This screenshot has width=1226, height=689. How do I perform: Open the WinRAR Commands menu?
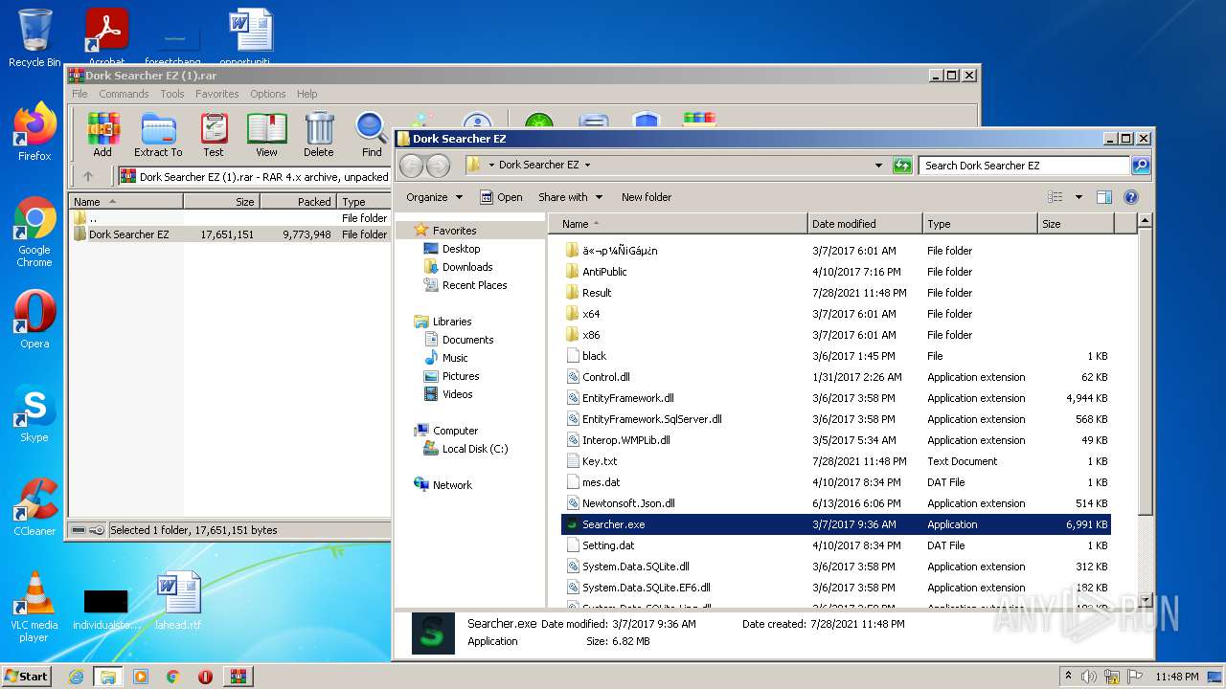(124, 94)
